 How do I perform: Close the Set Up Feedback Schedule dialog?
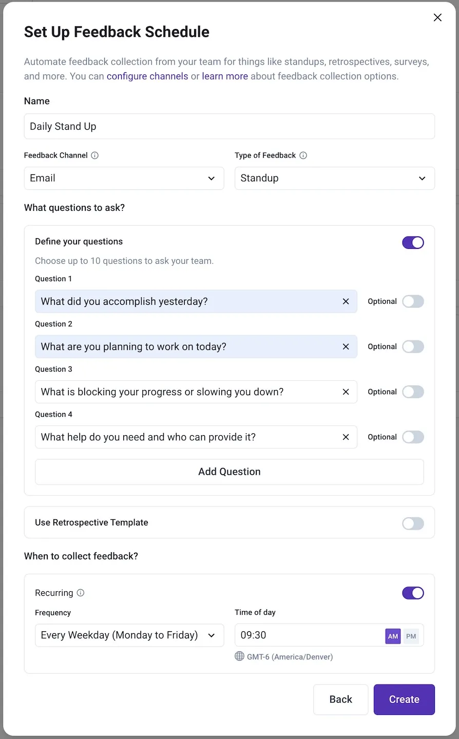pyautogui.click(x=437, y=17)
